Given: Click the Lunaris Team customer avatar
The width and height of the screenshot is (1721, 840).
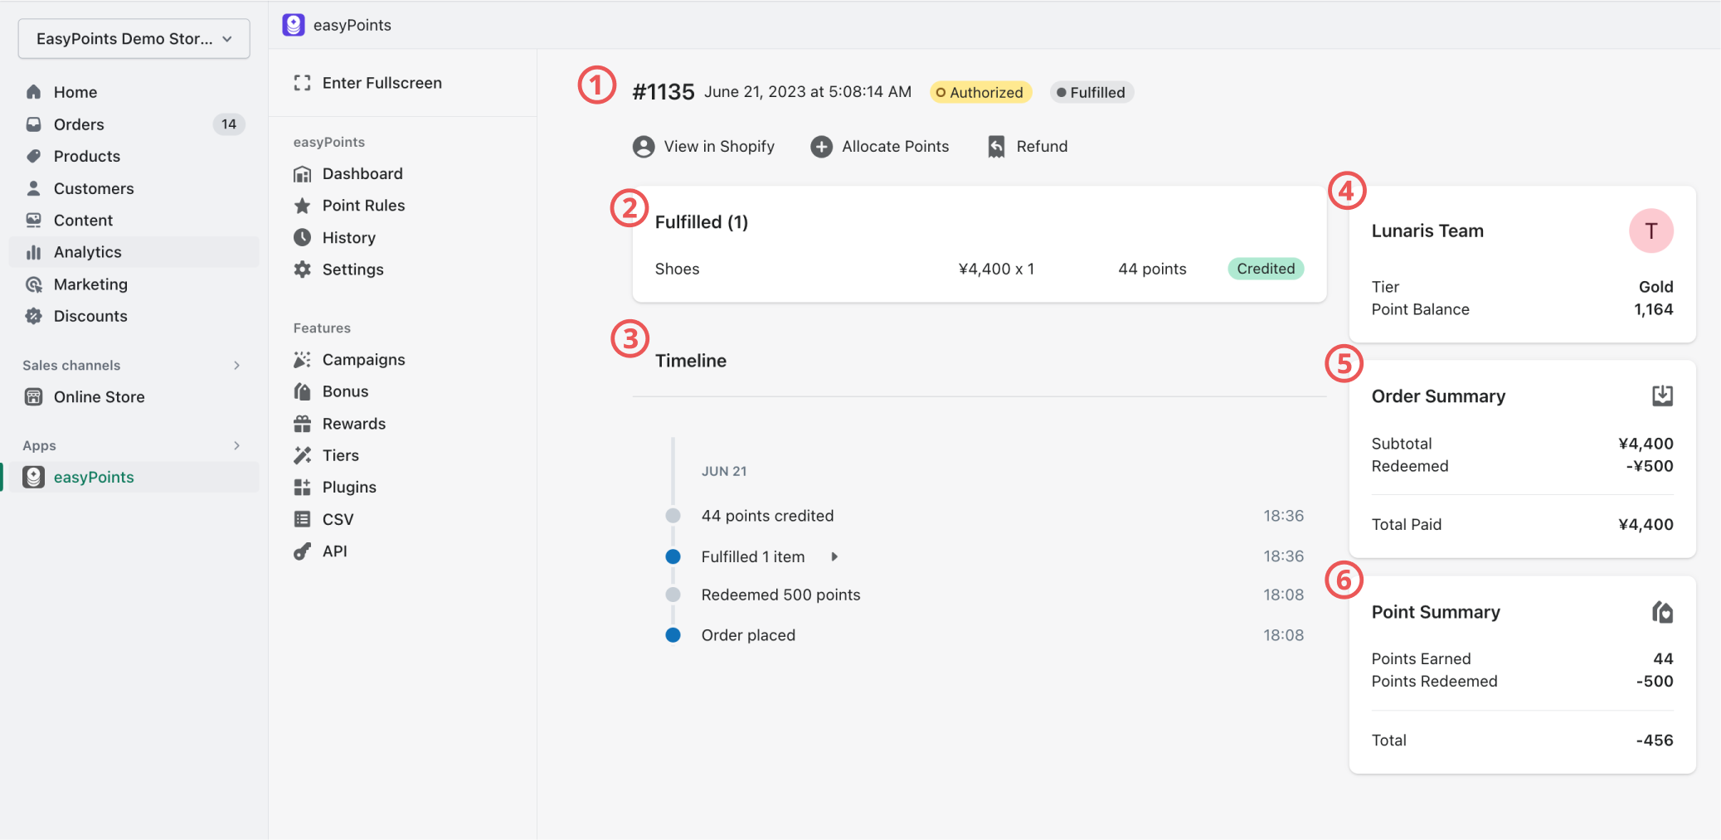Looking at the screenshot, I should 1651,231.
